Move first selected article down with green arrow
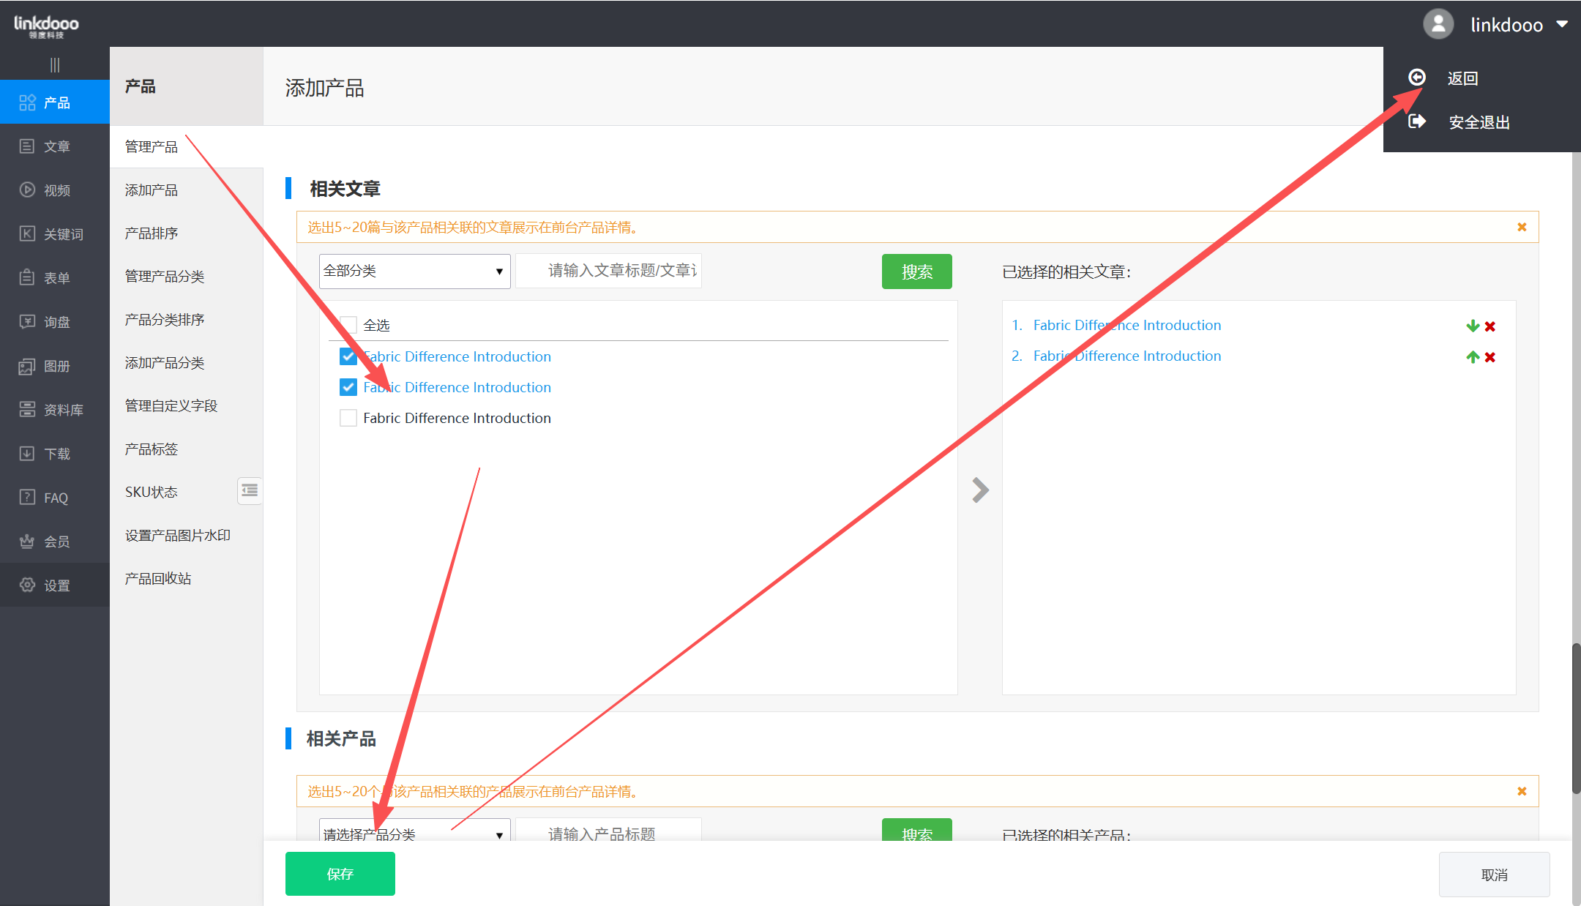Screen dimensions: 1581x906 tap(1473, 326)
